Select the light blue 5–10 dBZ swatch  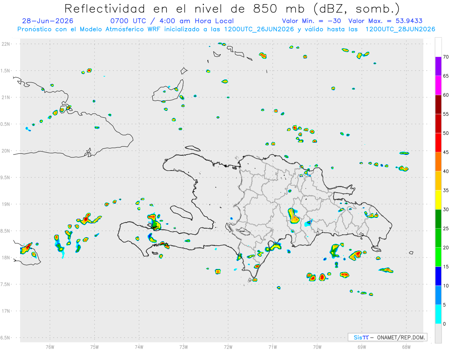438,295
